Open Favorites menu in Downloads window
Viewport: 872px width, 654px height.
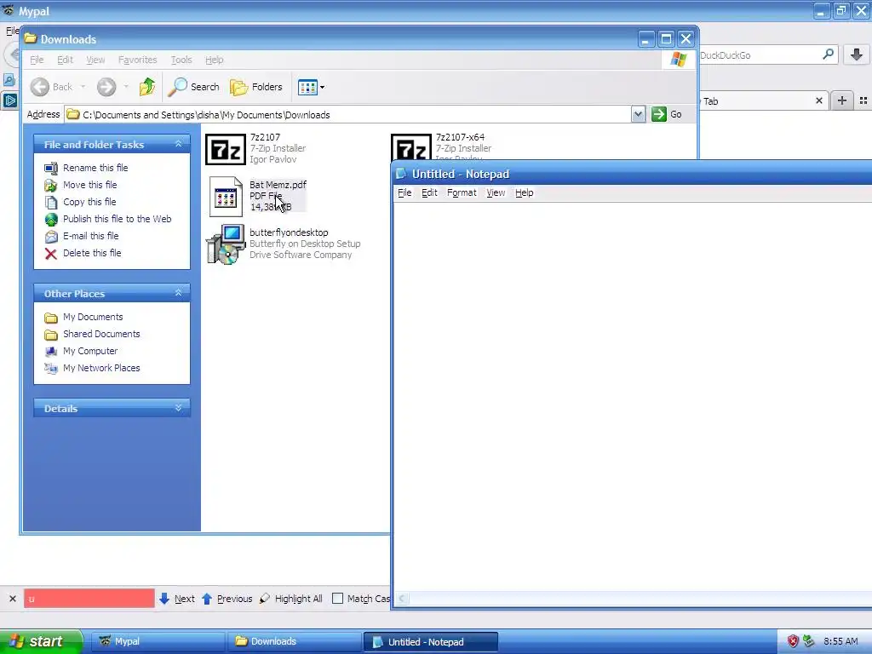point(137,60)
